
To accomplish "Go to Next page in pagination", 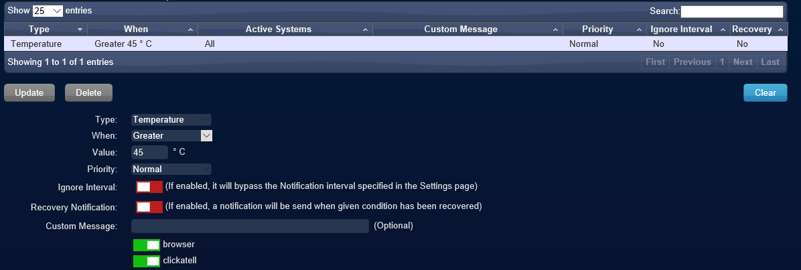I will click(743, 62).
